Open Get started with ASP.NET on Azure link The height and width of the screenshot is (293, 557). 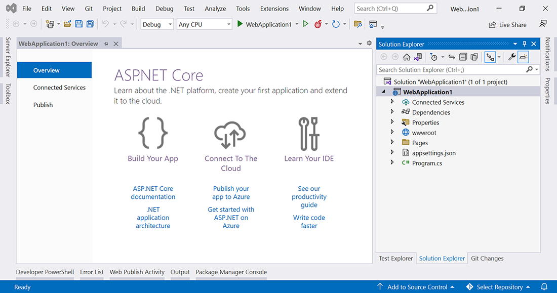coord(231,218)
